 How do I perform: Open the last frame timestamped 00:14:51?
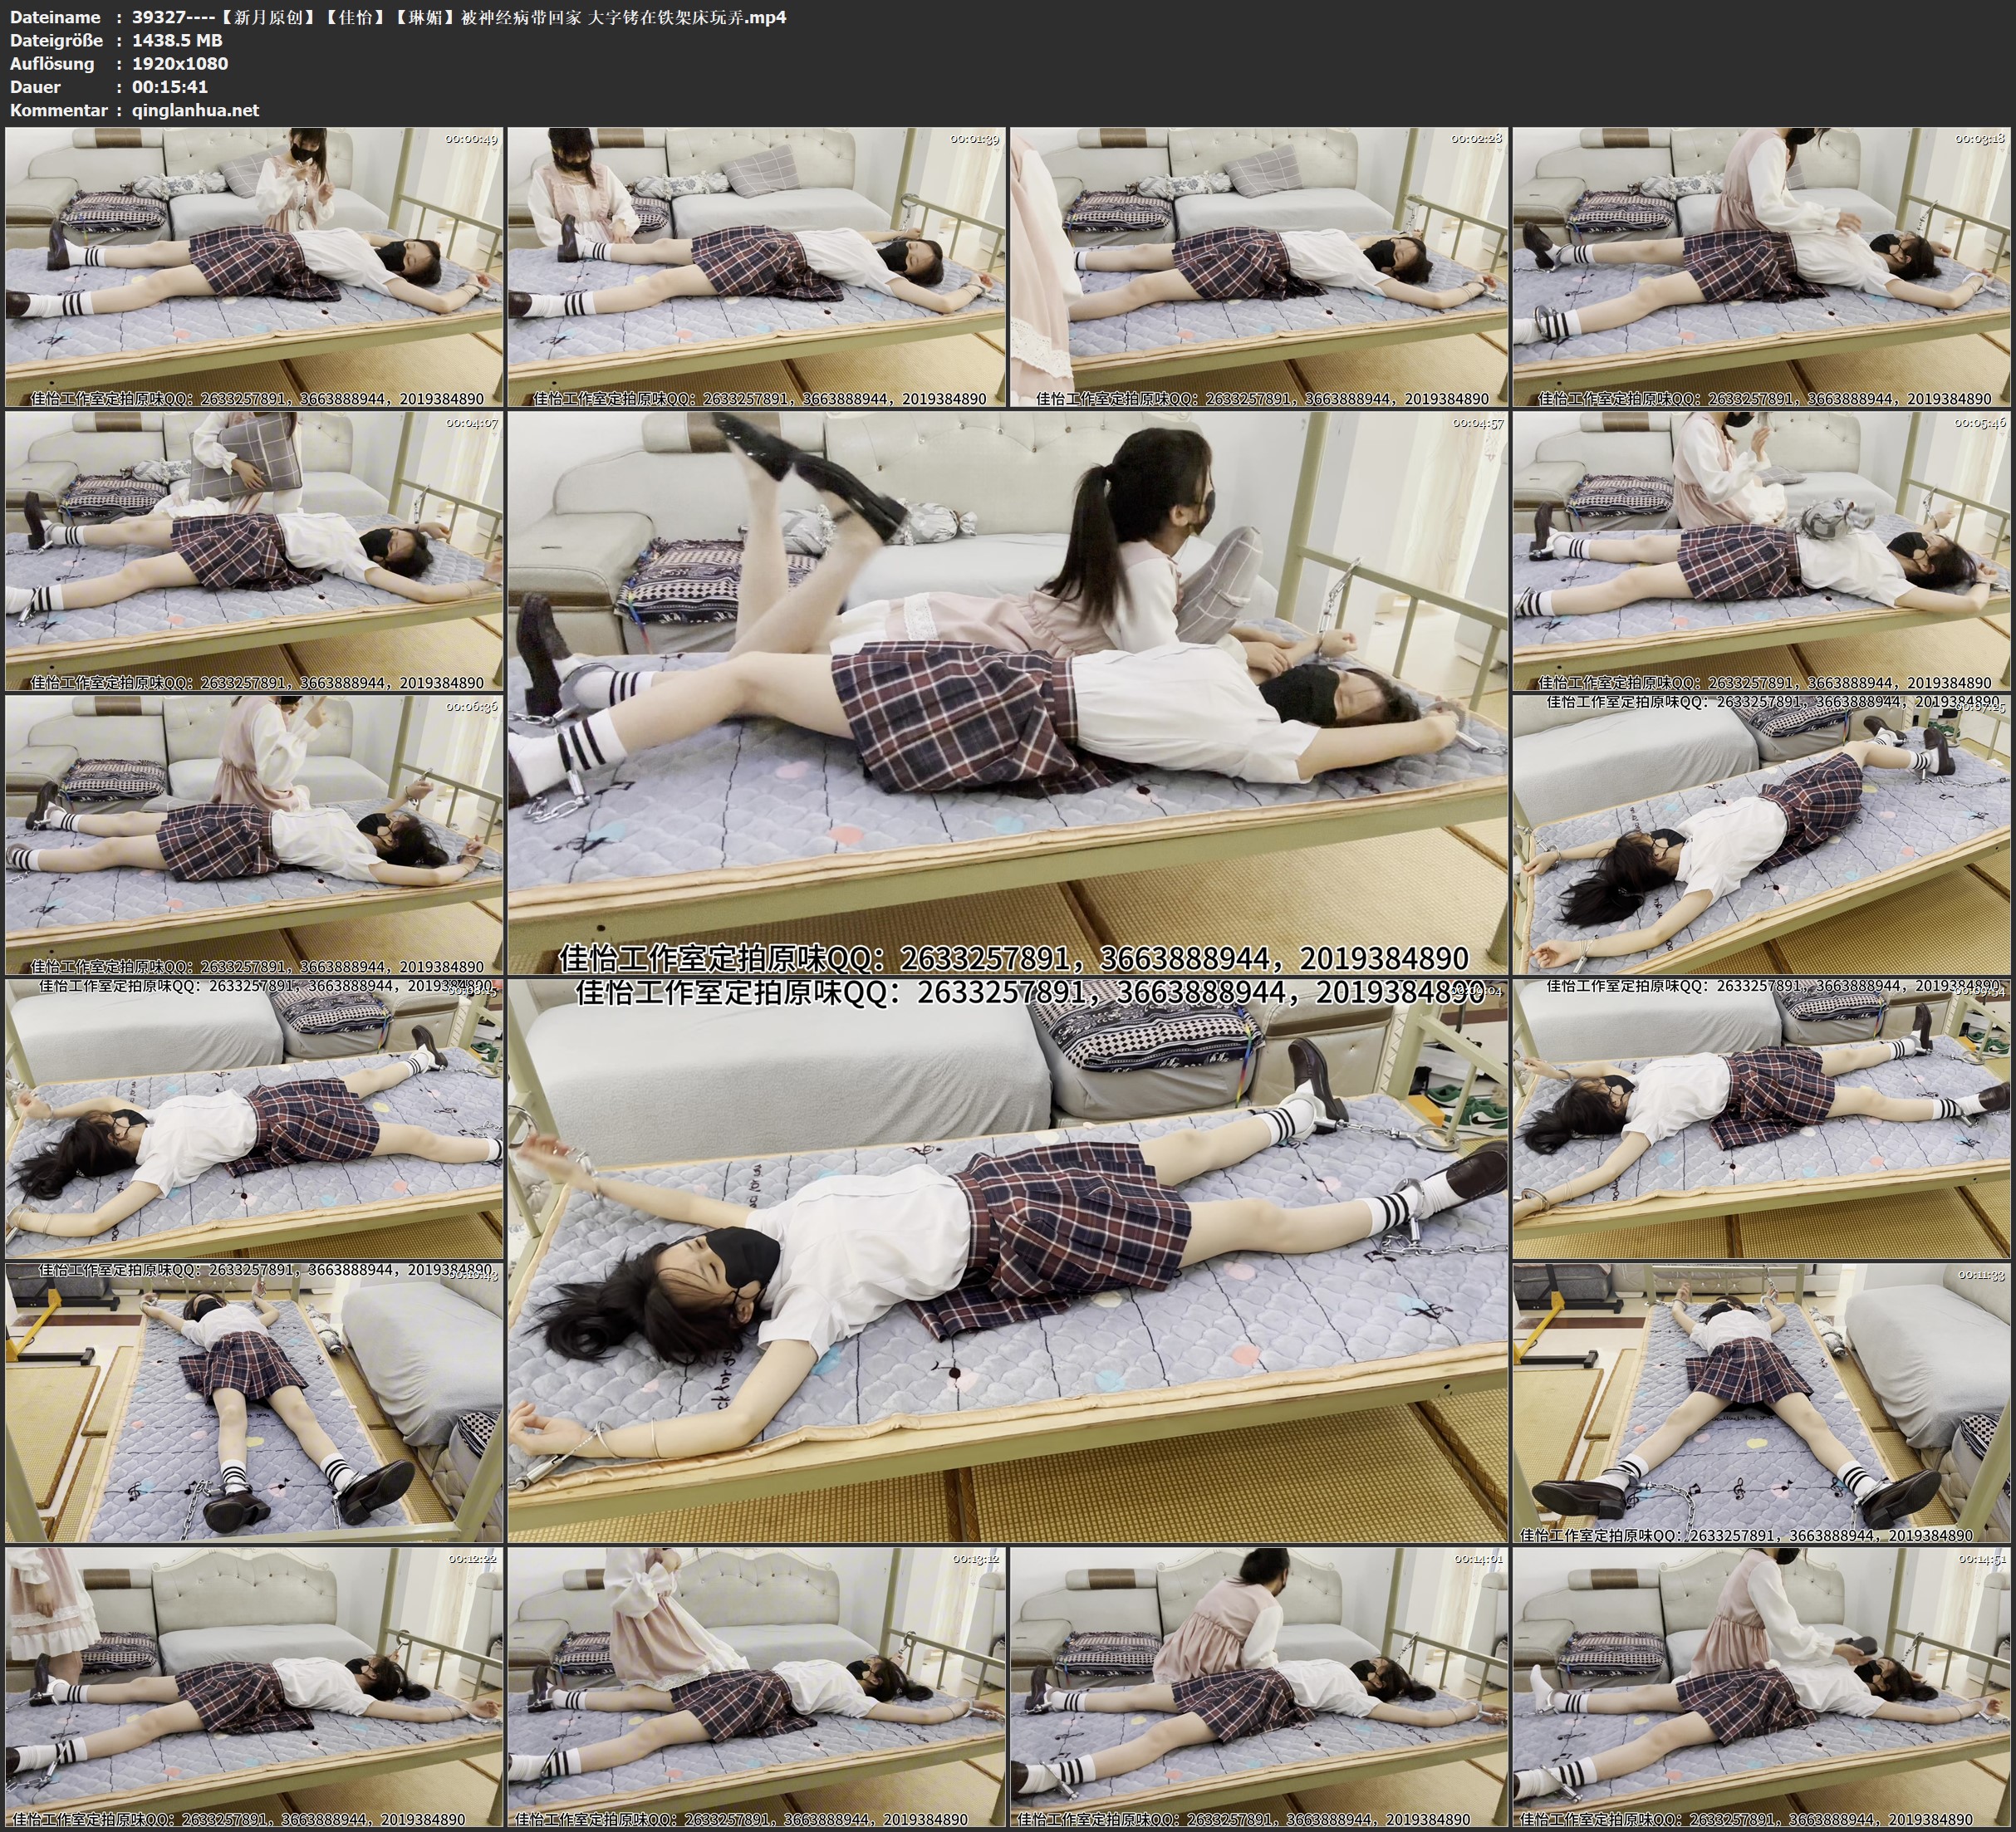(1762, 1687)
